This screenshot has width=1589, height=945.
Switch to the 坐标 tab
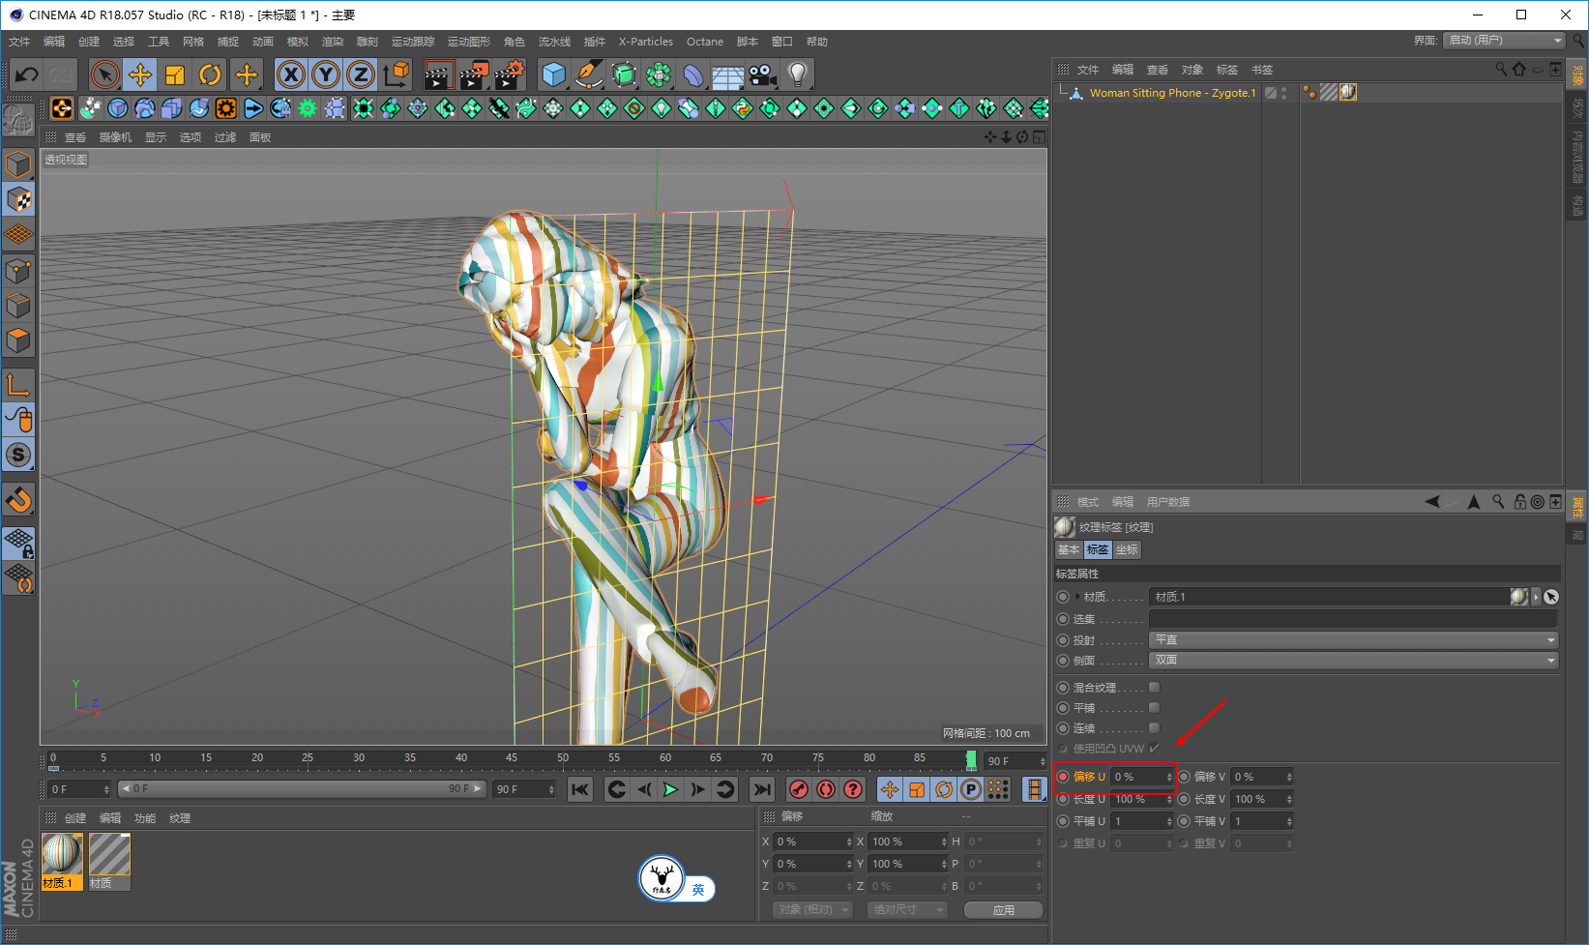[1127, 549]
